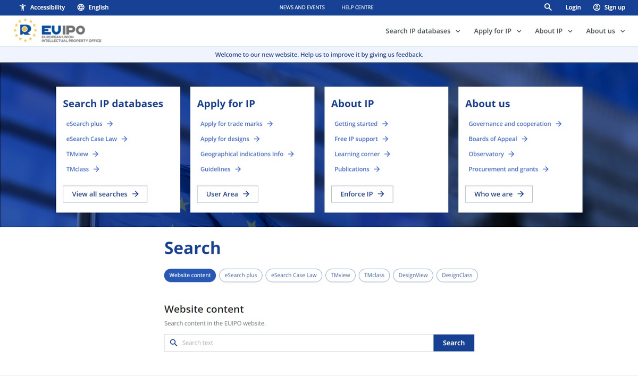Click the About us card heading
This screenshot has height=376, width=638.
(488, 104)
